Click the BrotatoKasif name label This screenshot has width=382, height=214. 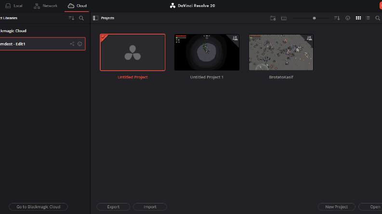click(281, 77)
